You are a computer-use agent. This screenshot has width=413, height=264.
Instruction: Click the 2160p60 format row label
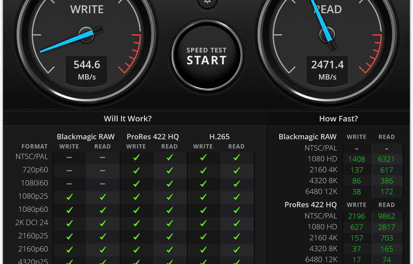(33, 249)
